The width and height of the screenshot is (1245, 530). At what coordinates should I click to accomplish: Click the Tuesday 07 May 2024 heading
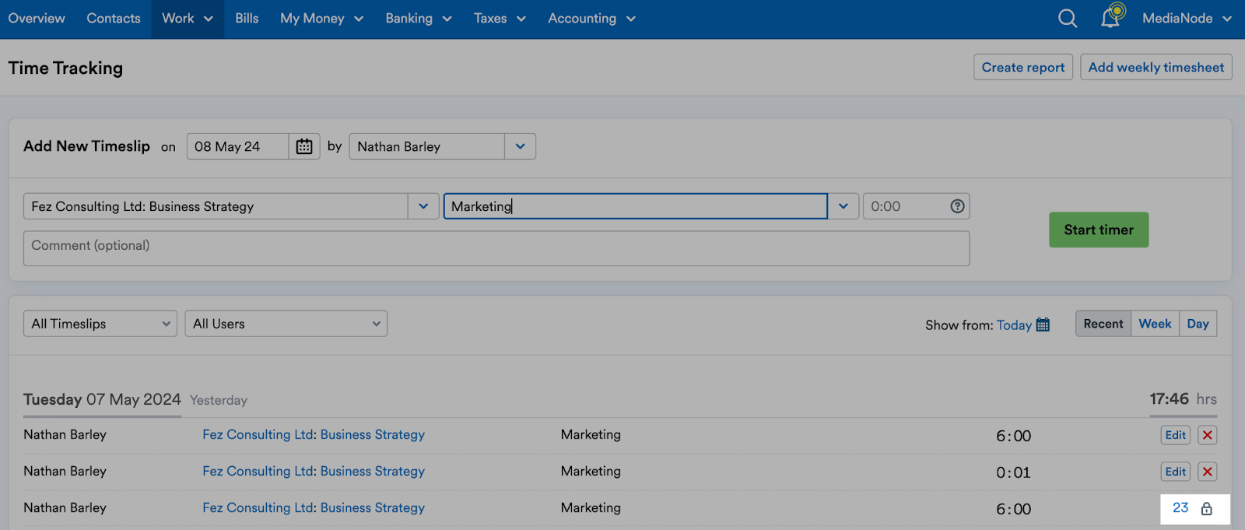(x=102, y=399)
